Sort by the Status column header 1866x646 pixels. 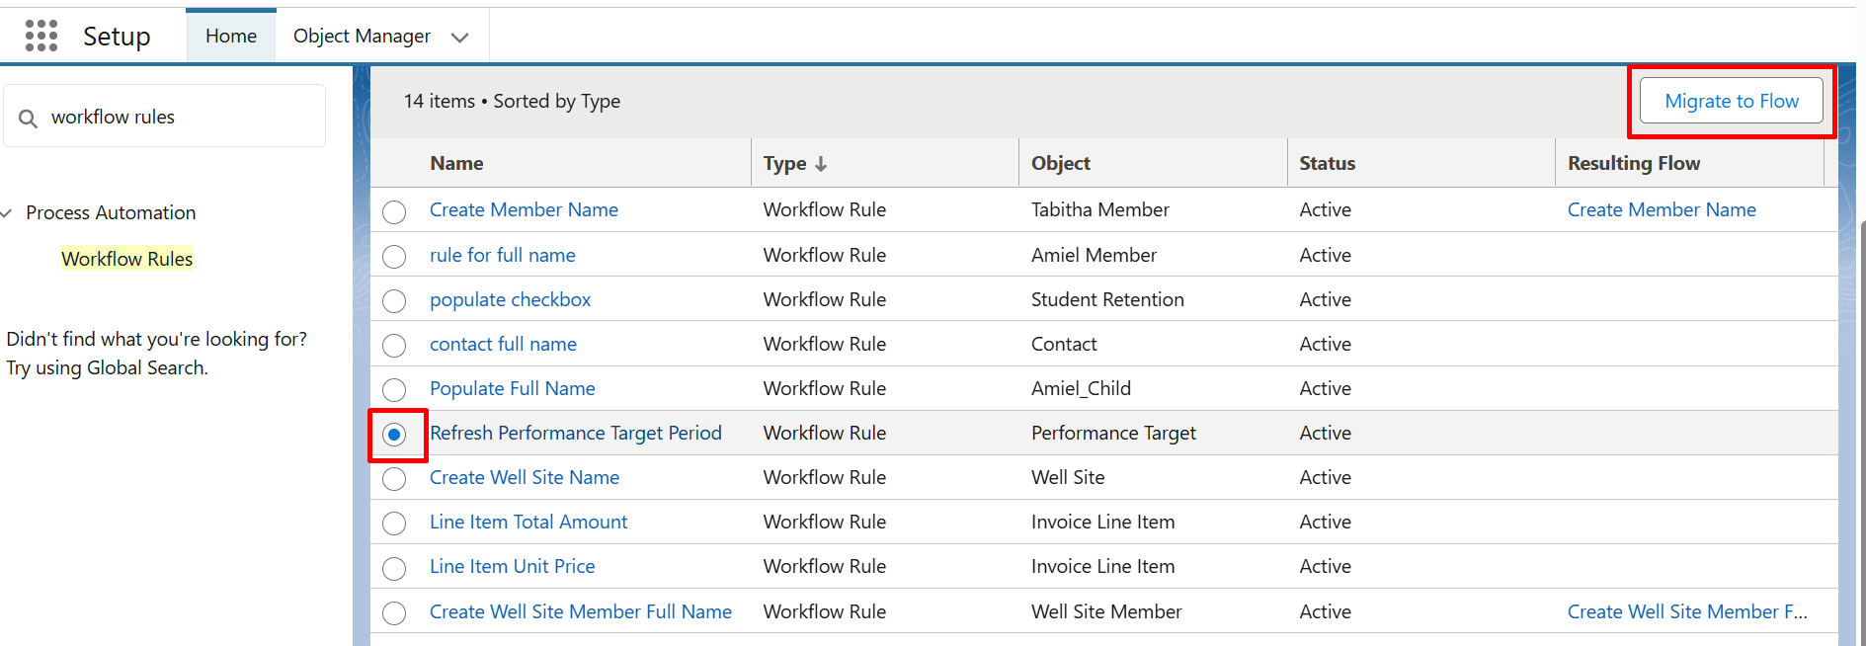1327,163
